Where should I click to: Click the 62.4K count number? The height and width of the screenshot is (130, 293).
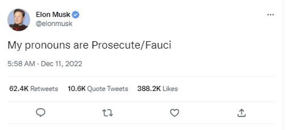point(19,89)
